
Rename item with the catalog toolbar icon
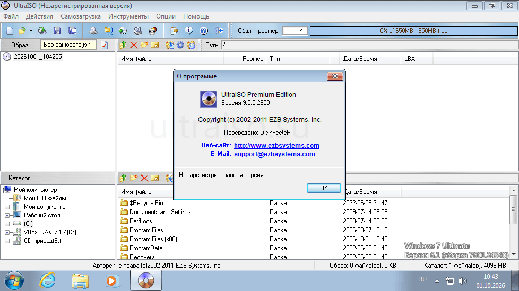155,178
